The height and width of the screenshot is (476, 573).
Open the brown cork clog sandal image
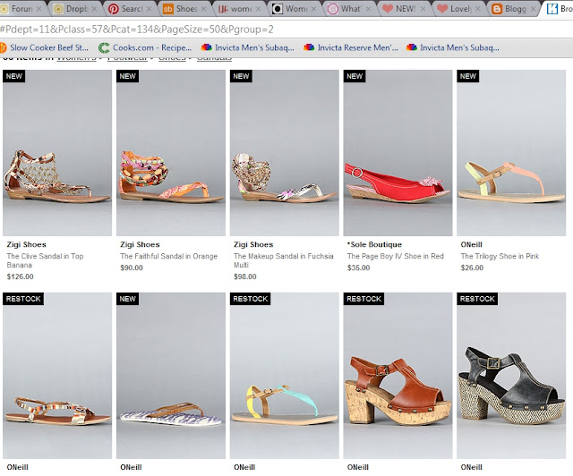398,376
